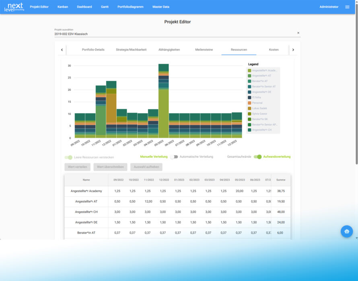Click the Wert überschreiben button
This screenshot has height=281, width=358.
[110, 167]
